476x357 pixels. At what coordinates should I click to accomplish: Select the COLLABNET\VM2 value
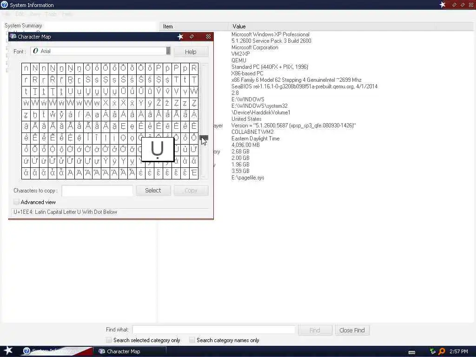pos(252,132)
